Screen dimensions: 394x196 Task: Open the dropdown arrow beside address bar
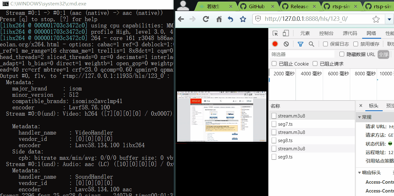[390, 19]
